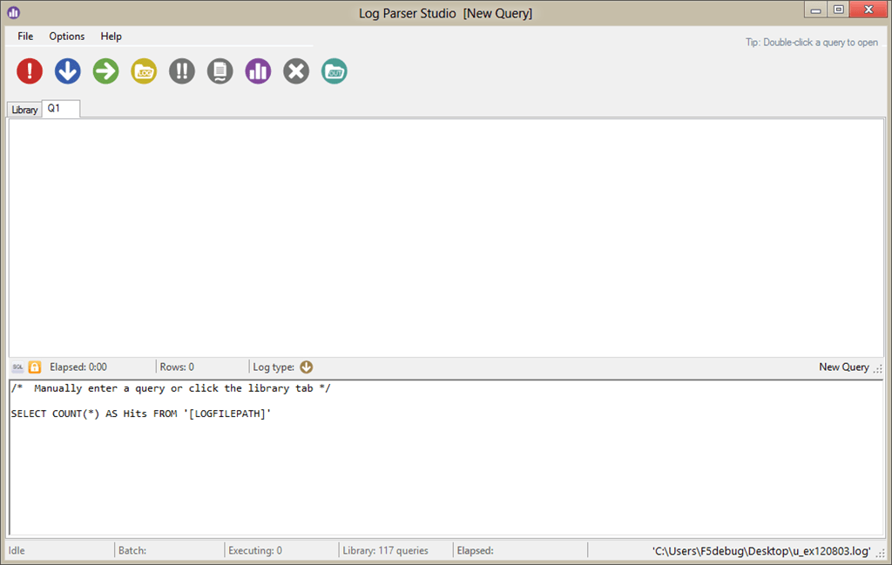Click the gray double-exclamation batch icon

click(182, 71)
